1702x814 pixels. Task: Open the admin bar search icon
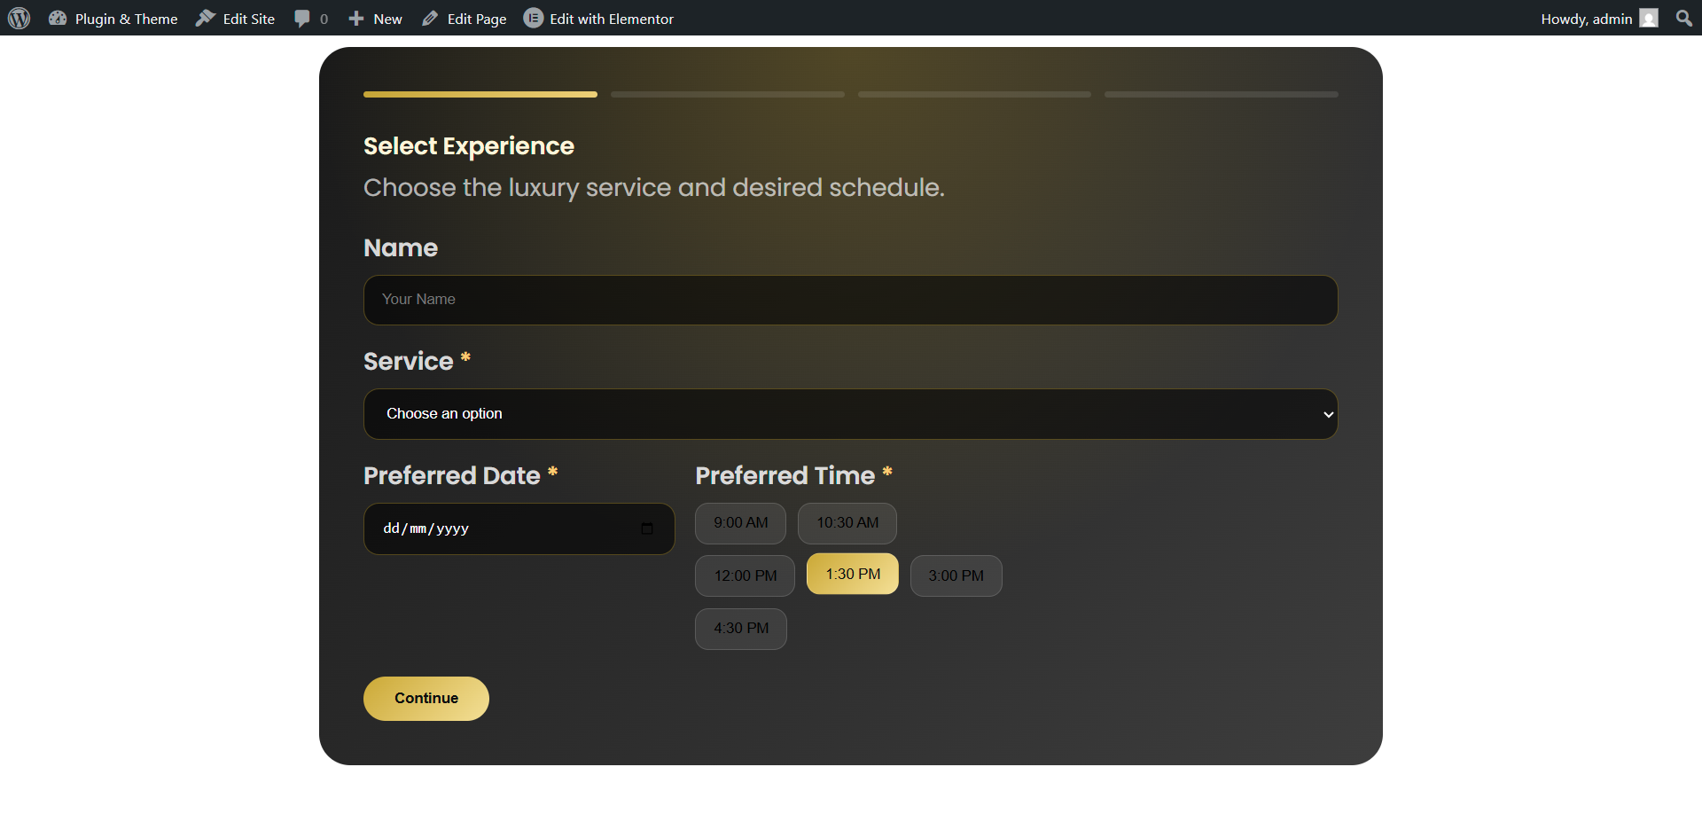[1683, 19]
